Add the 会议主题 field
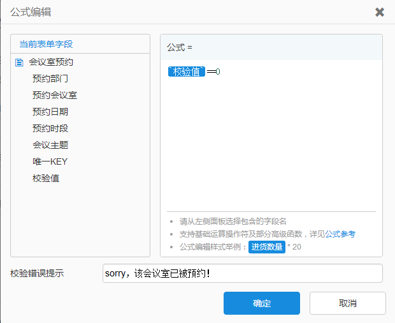Image resolution: width=395 pixels, height=323 pixels. click(50, 146)
